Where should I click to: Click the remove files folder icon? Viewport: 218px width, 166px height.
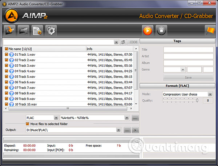click(23, 31)
